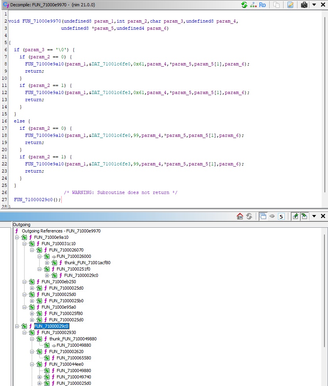
Task: Toggle navigate incoming location changes icon
Action: tap(304, 216)
